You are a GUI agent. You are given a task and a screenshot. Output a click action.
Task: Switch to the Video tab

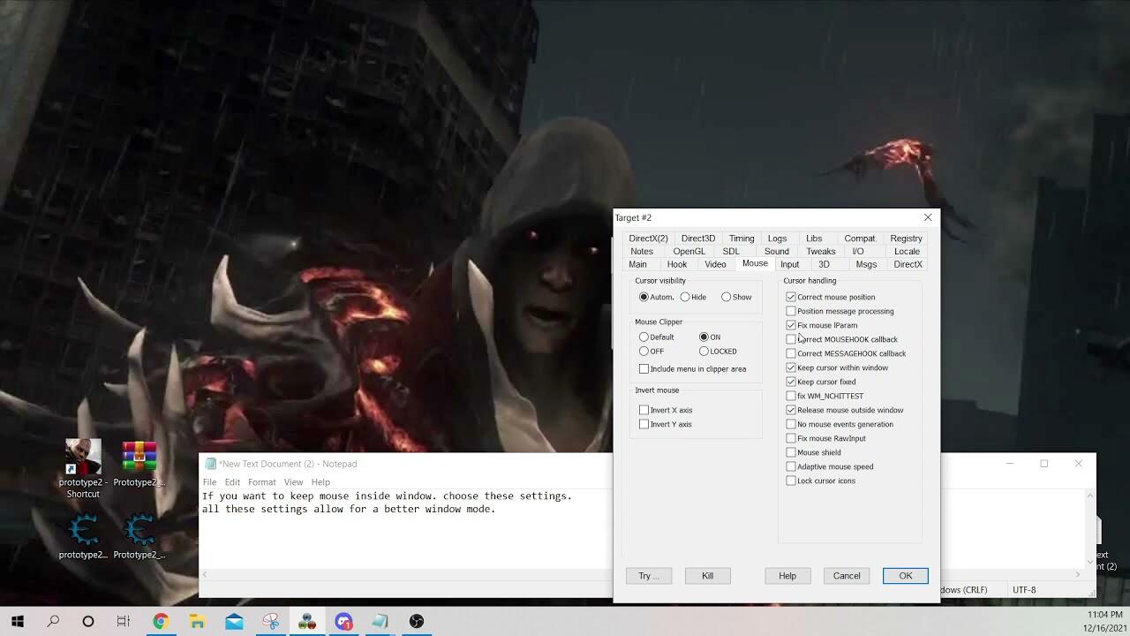[715, 264]
